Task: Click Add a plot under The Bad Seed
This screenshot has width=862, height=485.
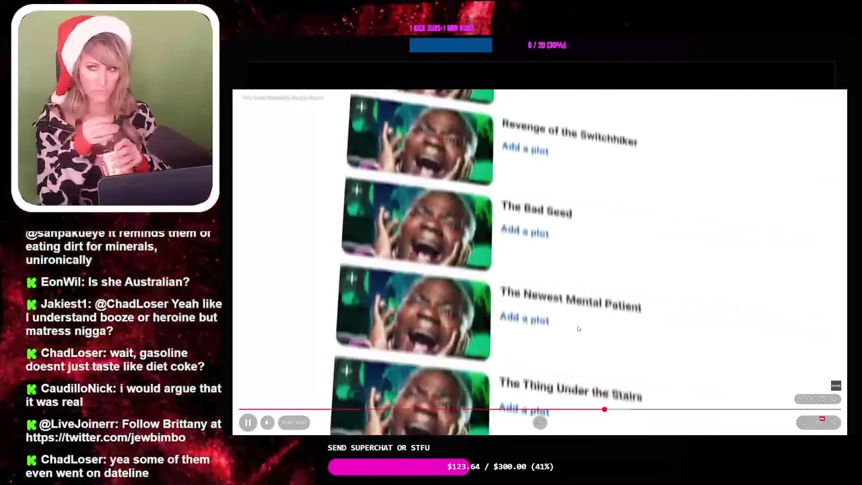Action: pyautogui.click(x=524, y=232)
